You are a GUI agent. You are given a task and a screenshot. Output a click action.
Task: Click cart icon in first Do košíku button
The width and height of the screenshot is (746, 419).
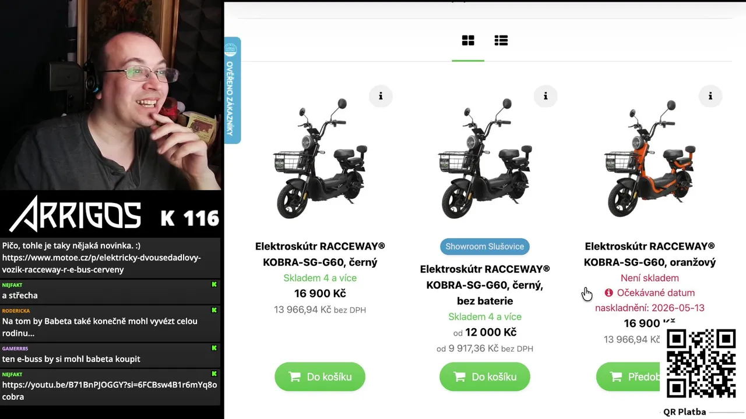tap(295, 377)
